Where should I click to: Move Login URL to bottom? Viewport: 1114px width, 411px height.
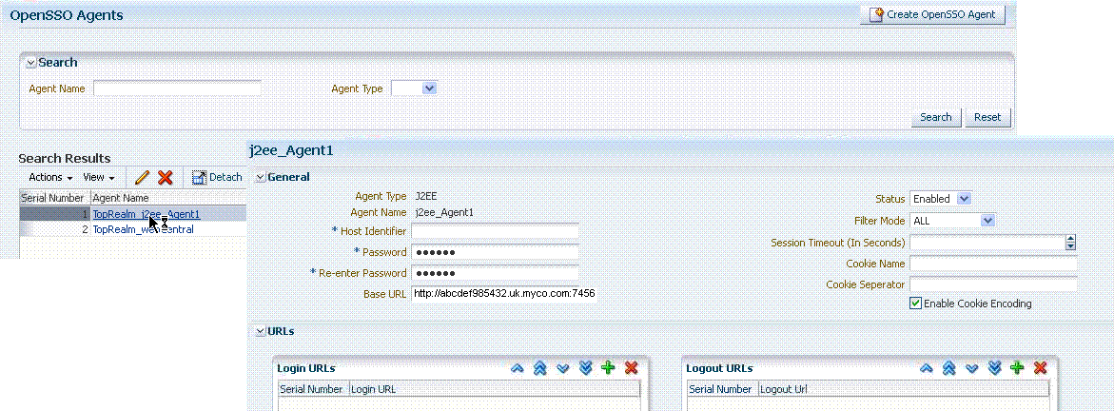tap(585, 368)
